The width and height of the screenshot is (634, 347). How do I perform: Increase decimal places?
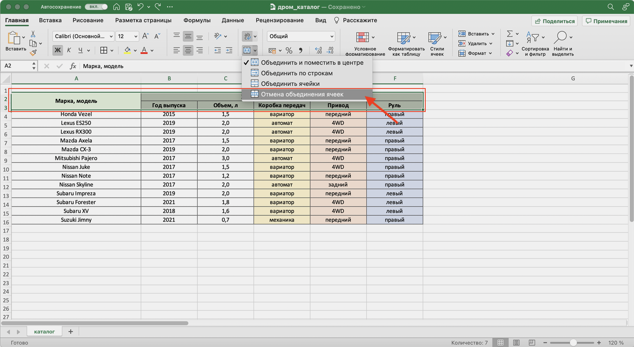(x=318, y=50)
